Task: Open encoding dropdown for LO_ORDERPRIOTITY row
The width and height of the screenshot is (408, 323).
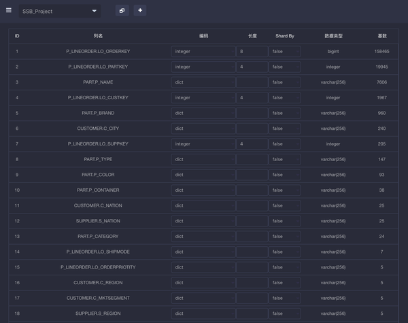Action: (203, 267)
